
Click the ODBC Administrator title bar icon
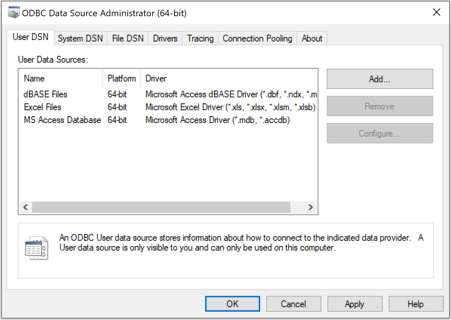[14, 13]
